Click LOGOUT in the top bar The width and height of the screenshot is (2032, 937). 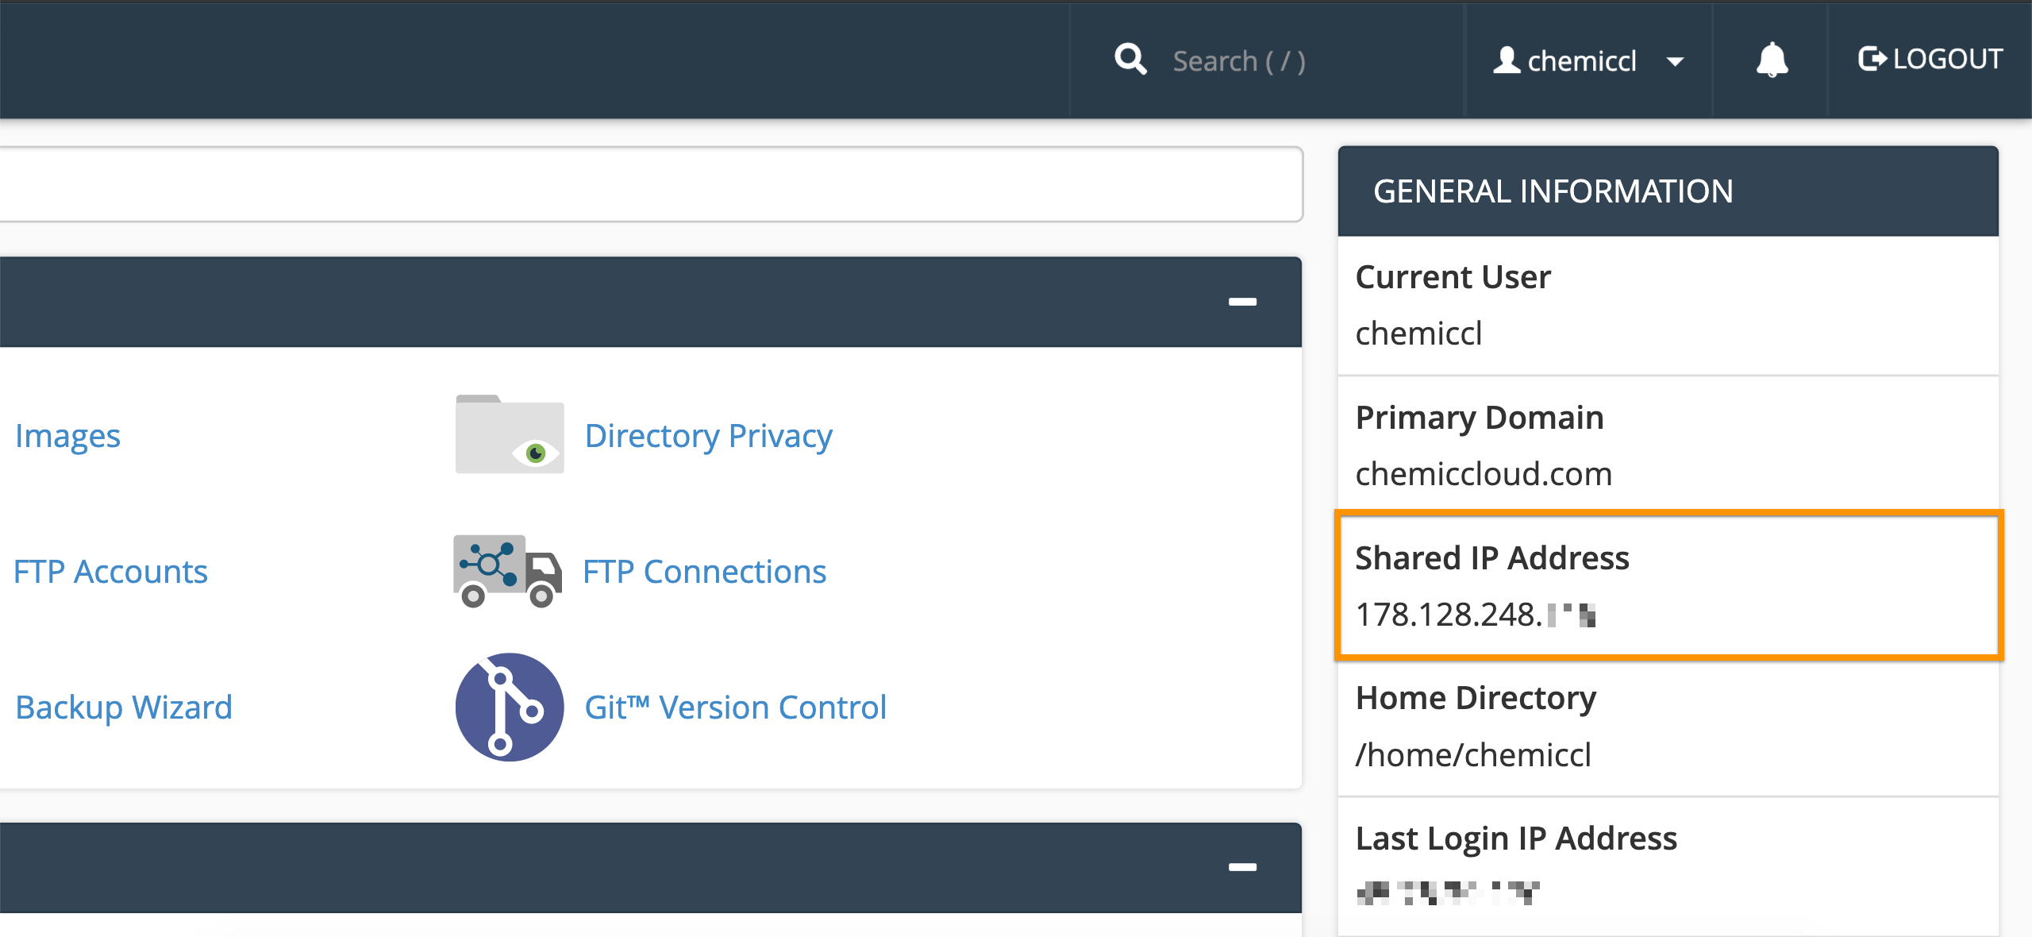tap(1947, 60)
